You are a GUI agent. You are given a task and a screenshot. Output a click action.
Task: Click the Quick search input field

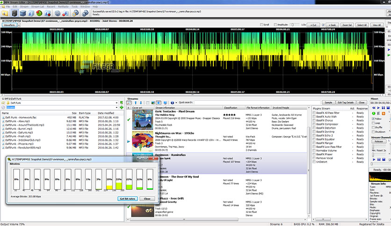(257, 102)
